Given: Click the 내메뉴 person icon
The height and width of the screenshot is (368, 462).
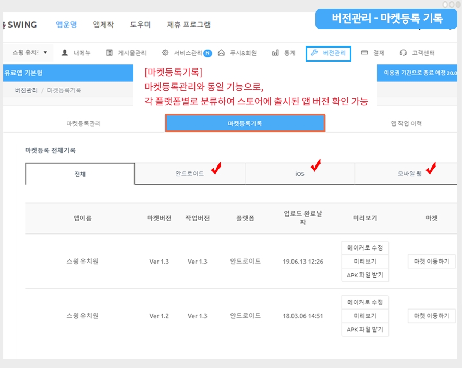Looking at the screenshot, I should tap(65, 53).
